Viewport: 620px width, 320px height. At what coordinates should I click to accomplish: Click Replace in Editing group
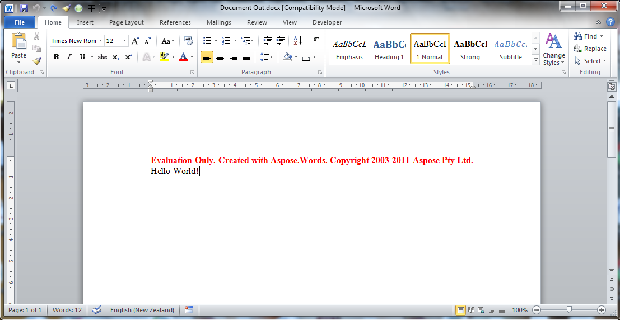590,49
